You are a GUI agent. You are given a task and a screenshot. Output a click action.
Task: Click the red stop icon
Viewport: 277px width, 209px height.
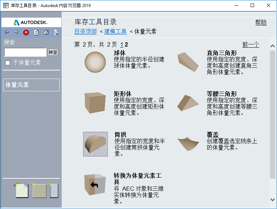tap(26, 32)
